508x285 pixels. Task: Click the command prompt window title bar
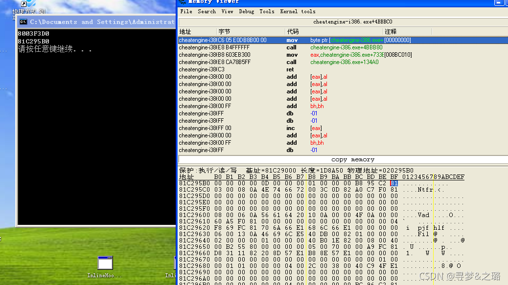pyautogui.click(x=96, y=22)
